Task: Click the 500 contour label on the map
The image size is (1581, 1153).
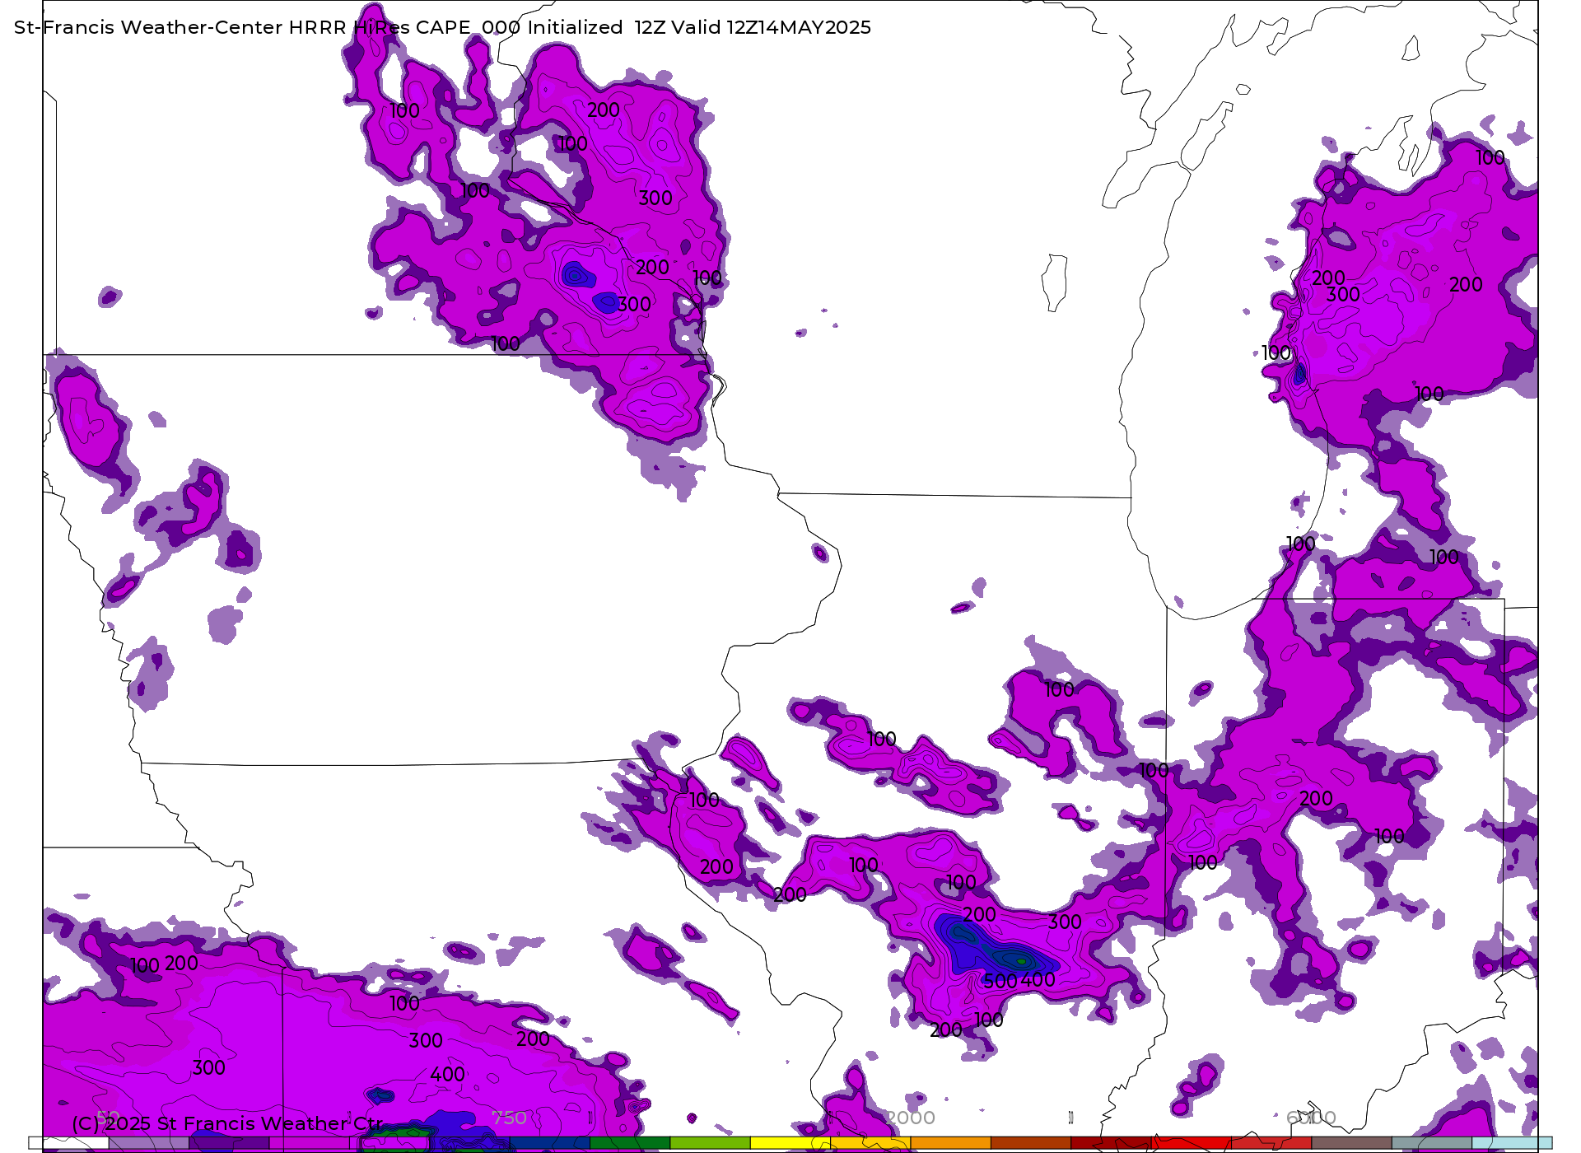Action: point(1000,981)
